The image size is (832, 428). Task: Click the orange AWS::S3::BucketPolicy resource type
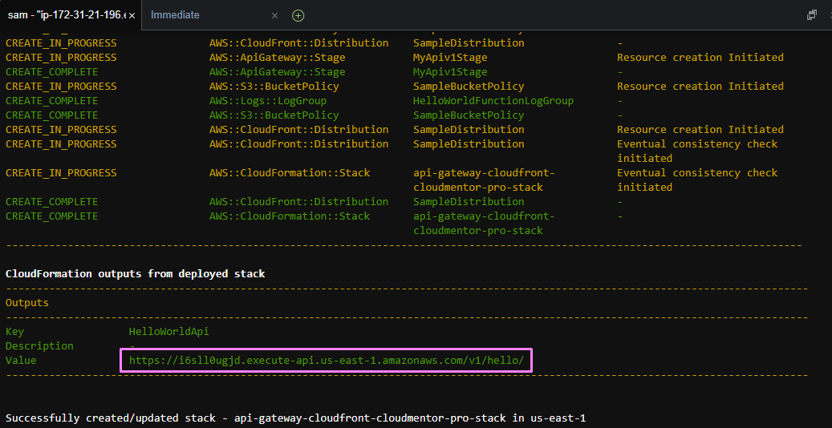(x=274, y=87)
